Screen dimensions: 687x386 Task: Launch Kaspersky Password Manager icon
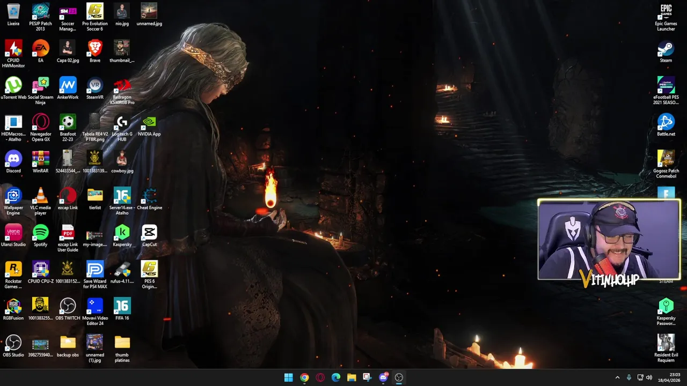(x=666, y=312)
